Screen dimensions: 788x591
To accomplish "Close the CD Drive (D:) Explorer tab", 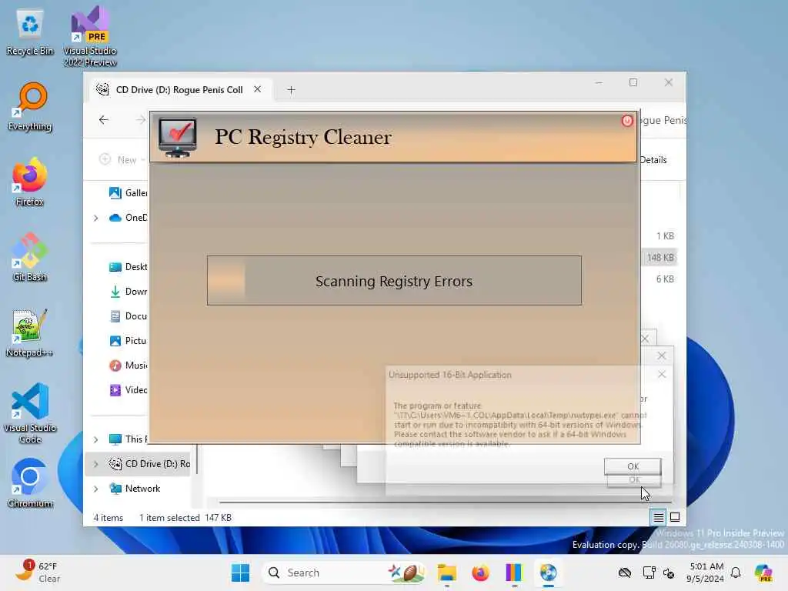I will tap(257, 89).
